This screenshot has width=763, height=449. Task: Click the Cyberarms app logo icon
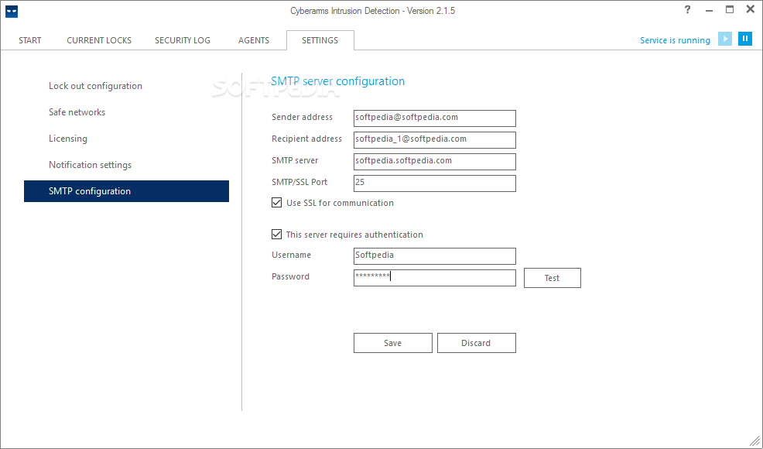(12, 11)
